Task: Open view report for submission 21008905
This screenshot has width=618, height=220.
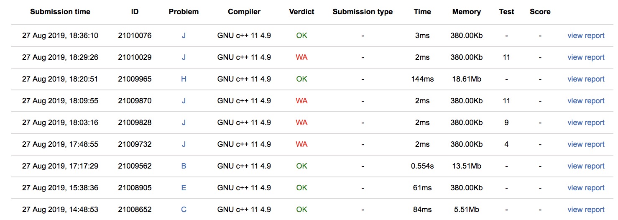Action: point(585,188)
